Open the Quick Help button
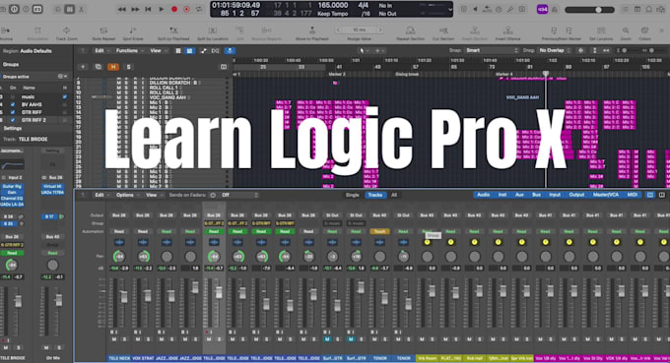The height and width of the screenshot is (363, 670). (x=26, y=9)
